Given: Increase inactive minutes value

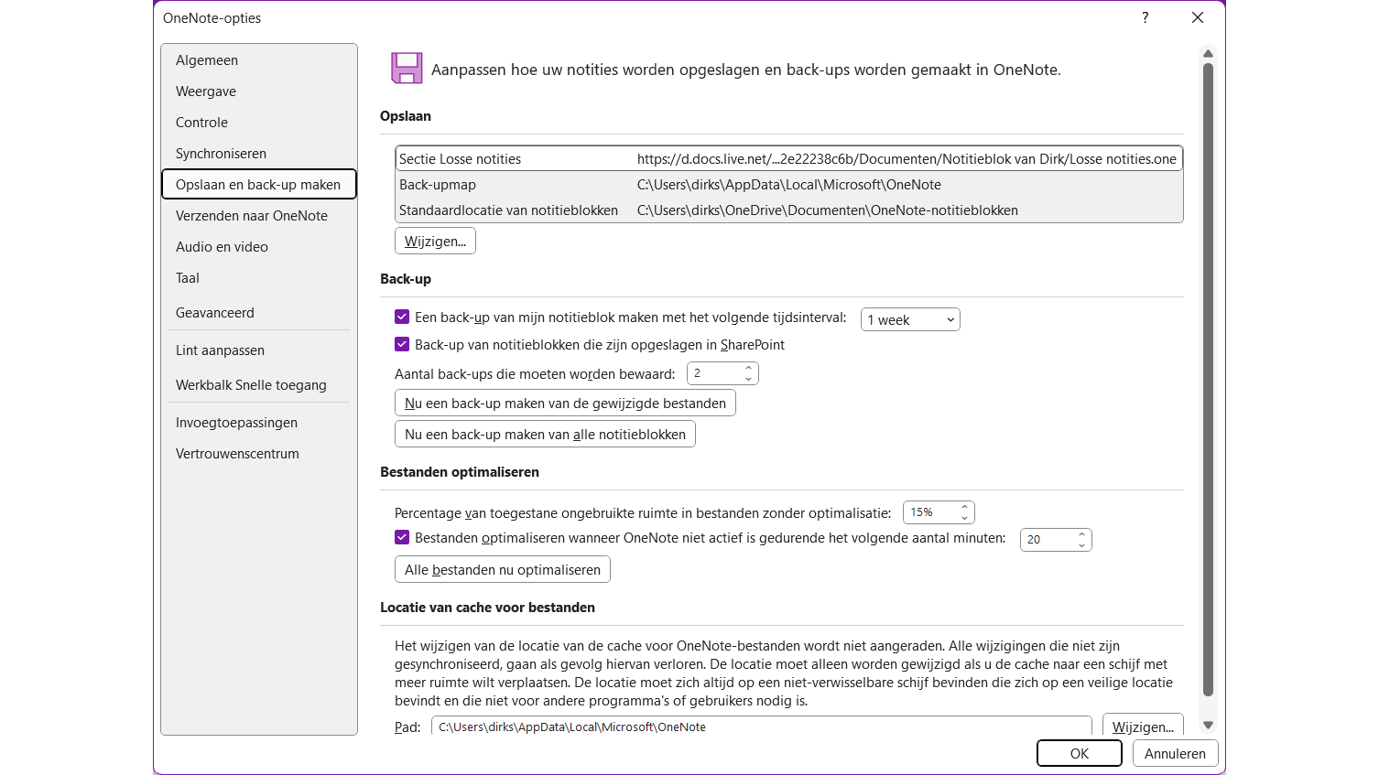Looking at the screenshot, I should [x=1082, y=534].
